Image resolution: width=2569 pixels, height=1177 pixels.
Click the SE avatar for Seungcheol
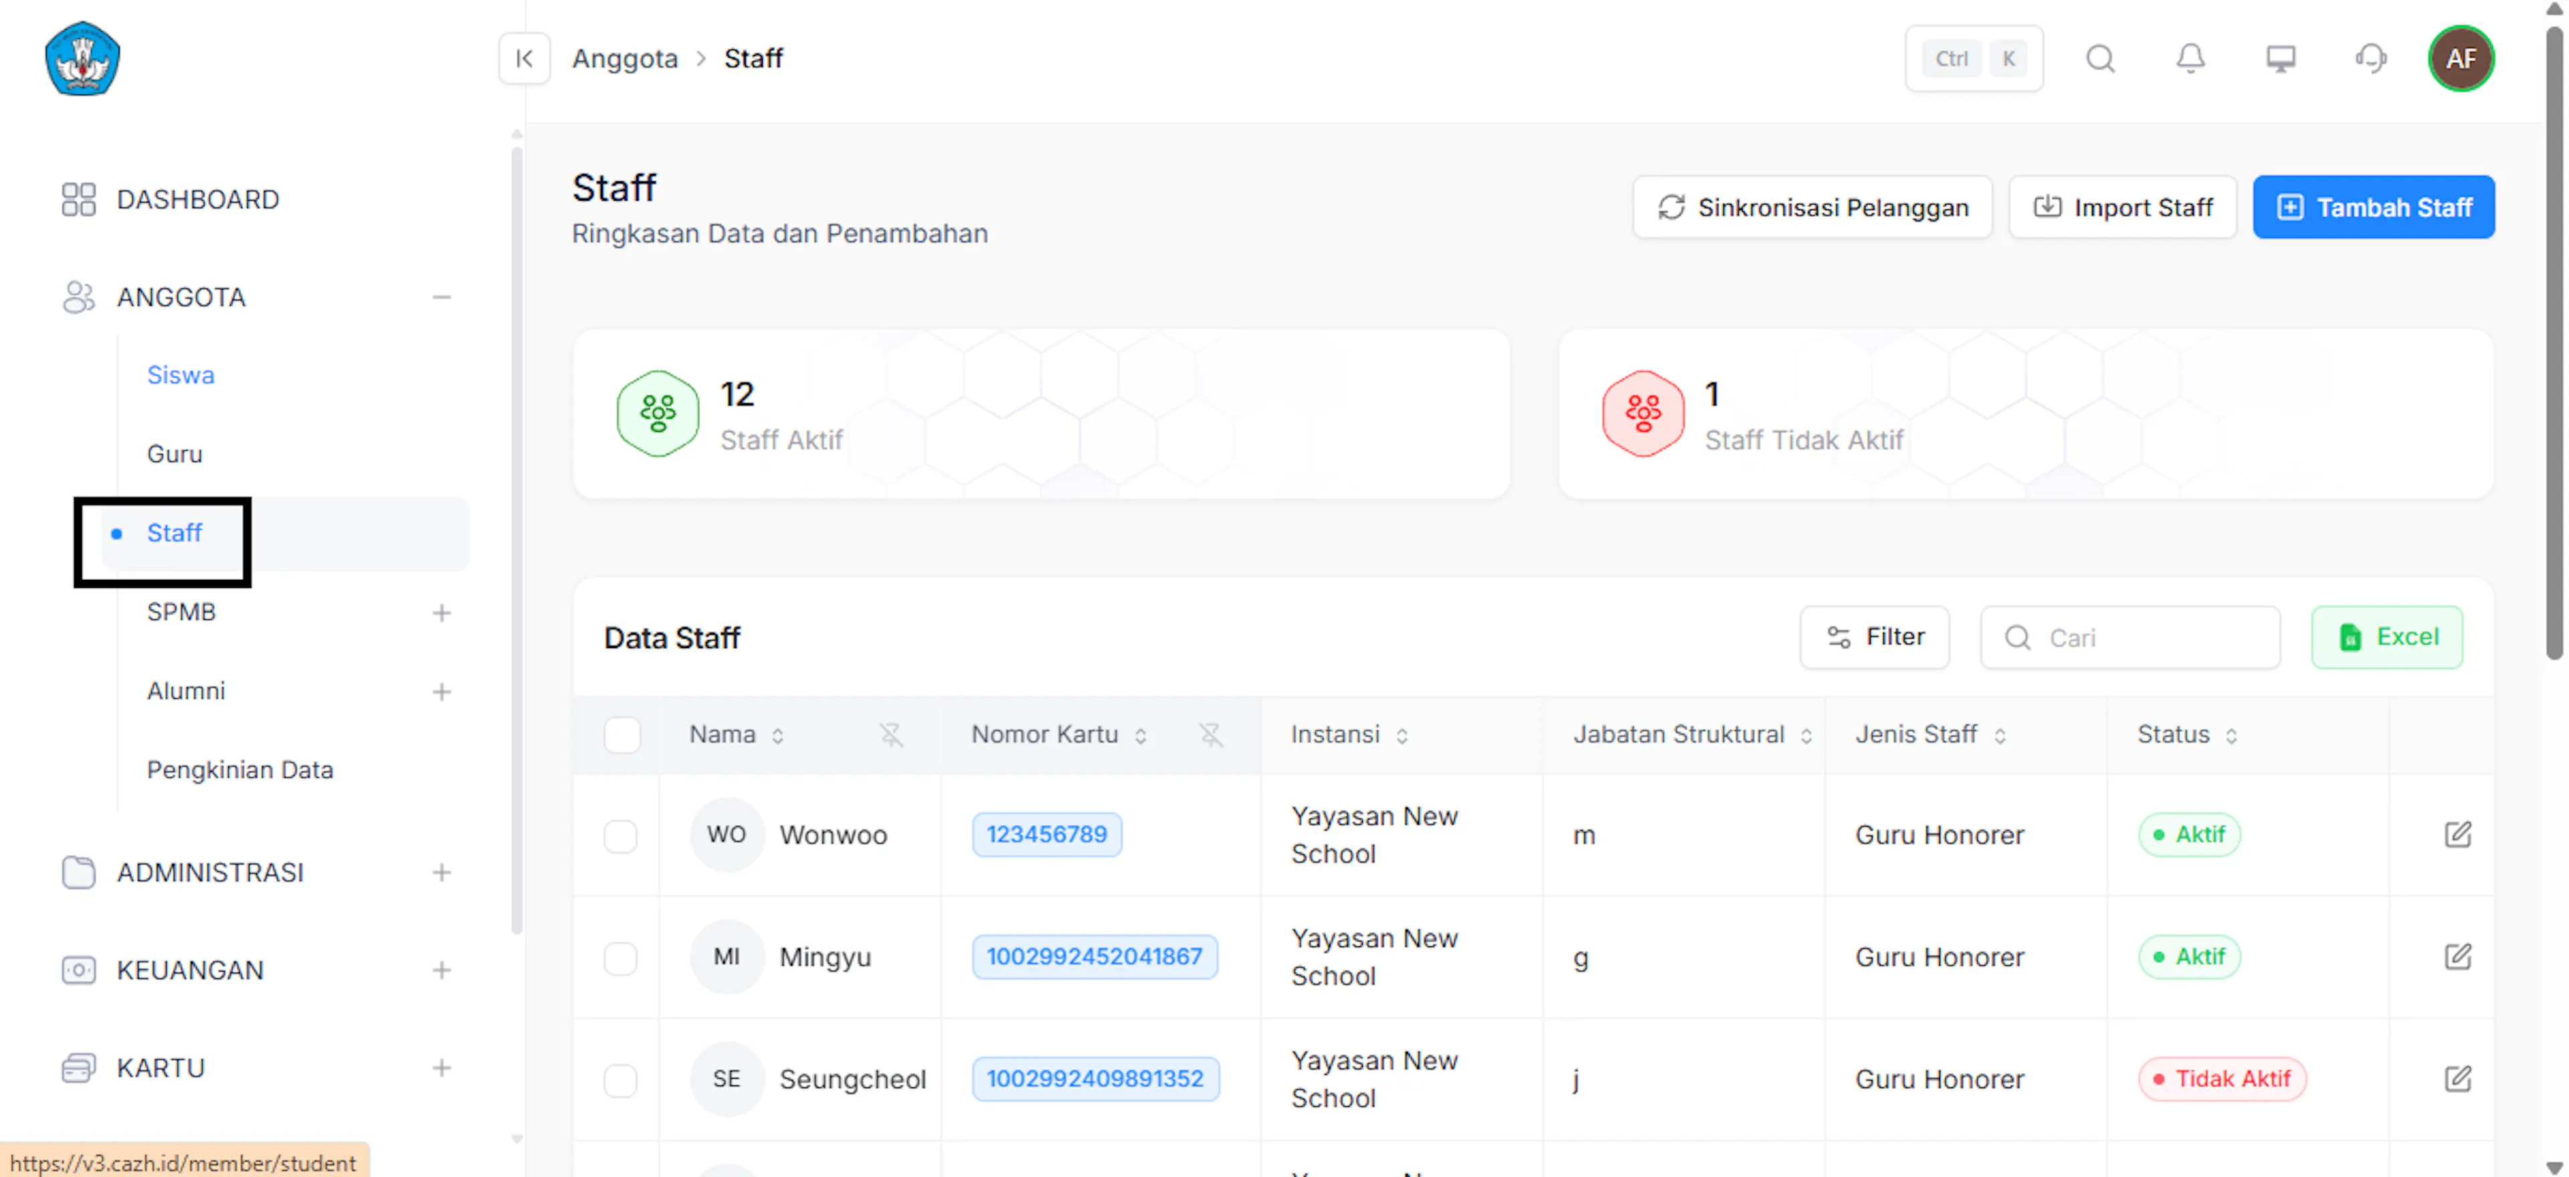pos(727,1079)
